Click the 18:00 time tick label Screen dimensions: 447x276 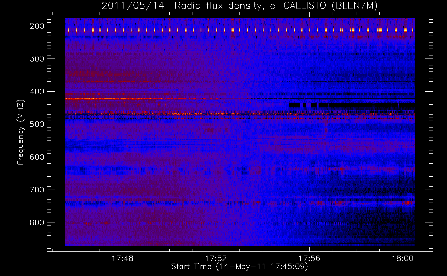click(x=403, y=258)
